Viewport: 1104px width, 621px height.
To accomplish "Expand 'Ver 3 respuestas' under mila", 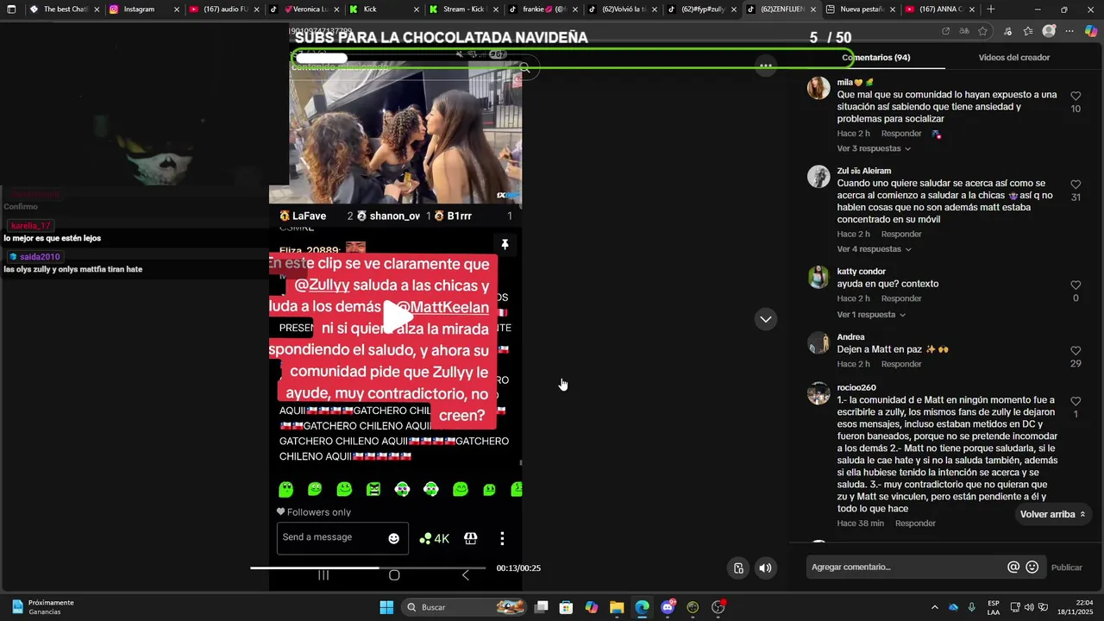I will click(x=874, y=148).
